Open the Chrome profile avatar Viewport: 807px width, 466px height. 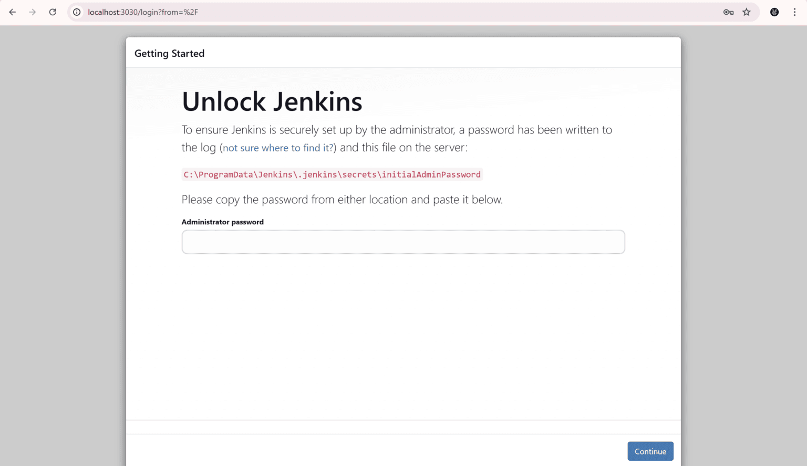[x=774, y=12]
